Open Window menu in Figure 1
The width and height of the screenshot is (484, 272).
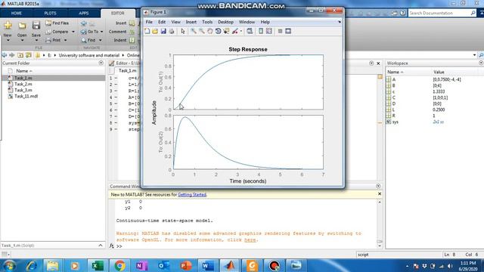click(247, 22)
